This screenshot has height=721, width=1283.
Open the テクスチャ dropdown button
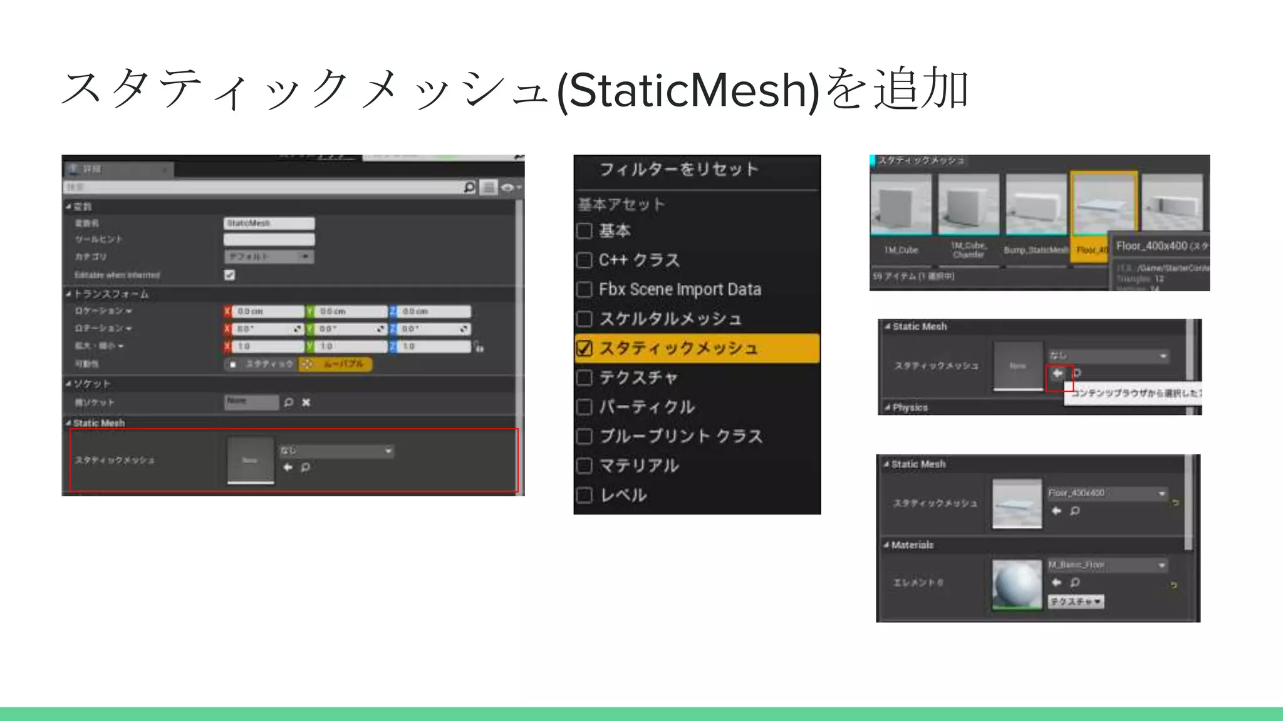click(x=1076, y=601)
